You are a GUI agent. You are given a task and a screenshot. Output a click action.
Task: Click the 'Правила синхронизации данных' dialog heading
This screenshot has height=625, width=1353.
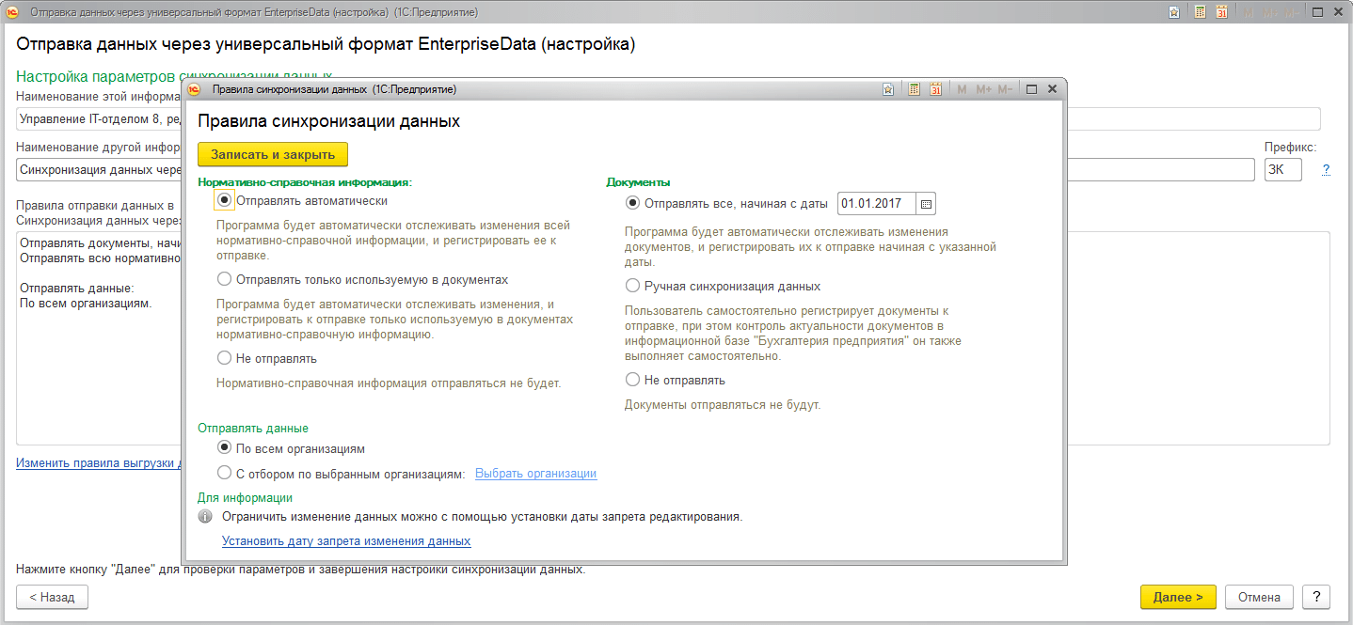pos(328,122)
